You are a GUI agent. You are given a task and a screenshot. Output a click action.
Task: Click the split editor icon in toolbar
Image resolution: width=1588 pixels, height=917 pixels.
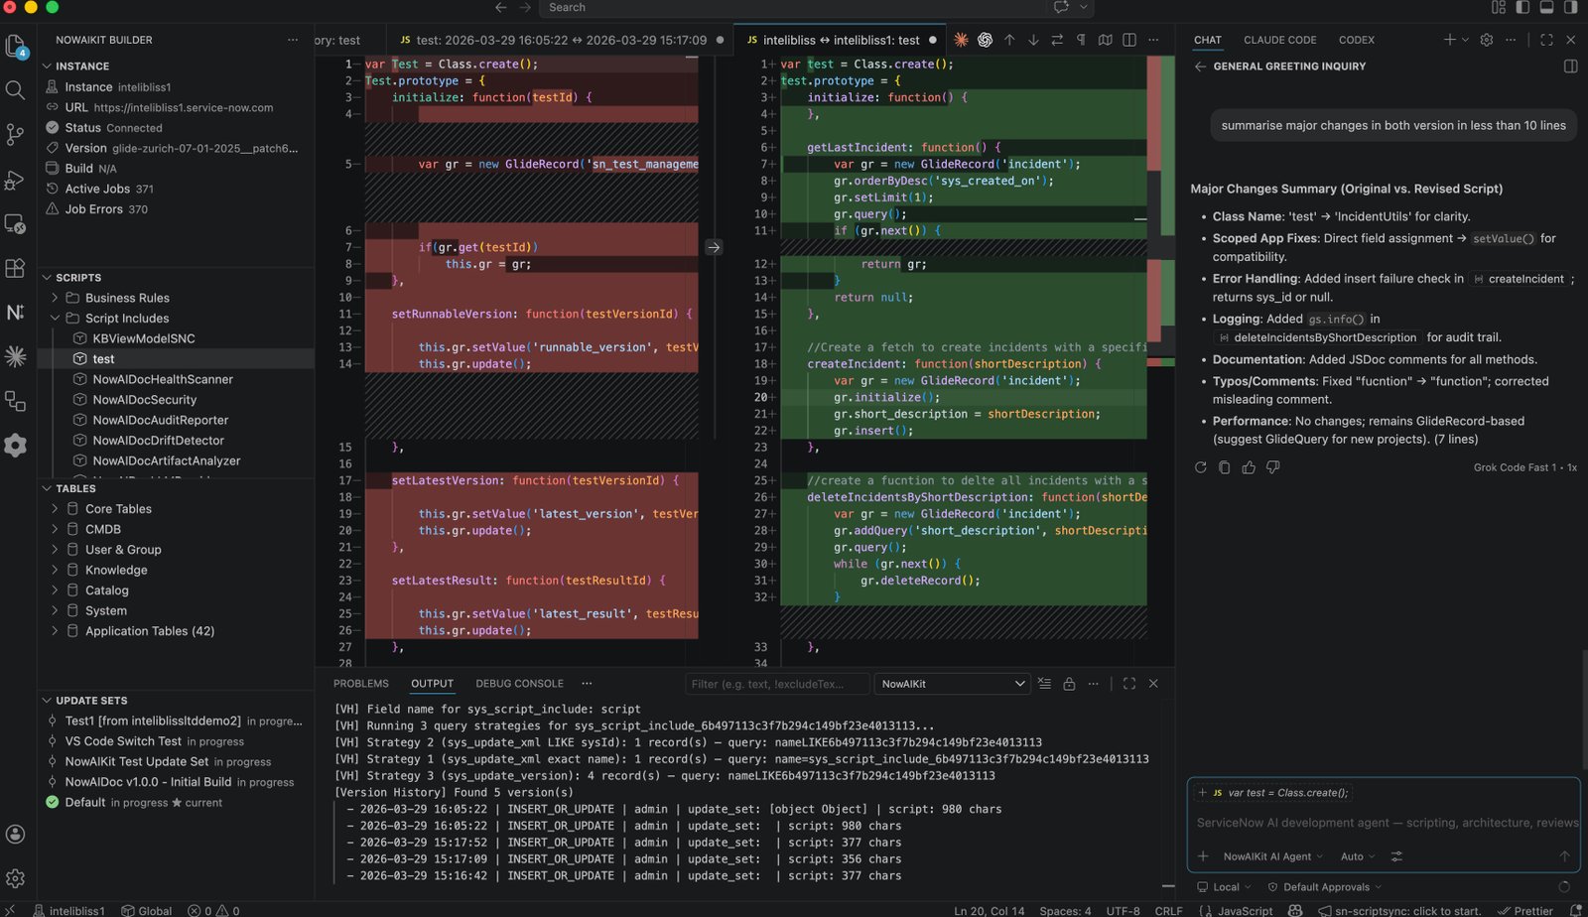(x=1129, y=40)
